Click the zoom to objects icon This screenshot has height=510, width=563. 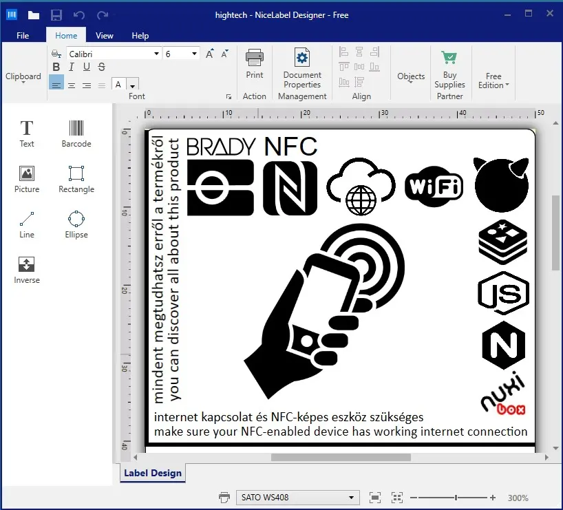pyautogui.click(x=396, y=498)
